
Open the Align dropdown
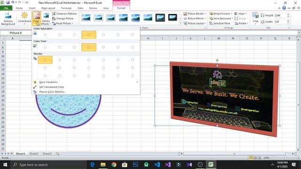(x=241, y=14)
